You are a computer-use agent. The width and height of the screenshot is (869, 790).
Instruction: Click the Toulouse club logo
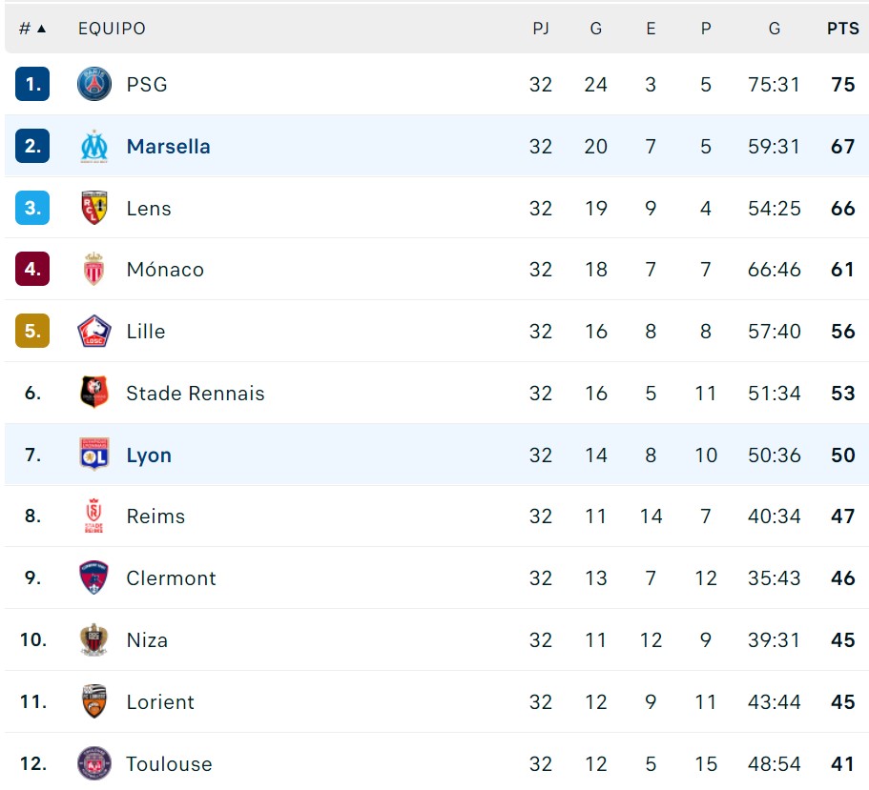tap(94, 763)
